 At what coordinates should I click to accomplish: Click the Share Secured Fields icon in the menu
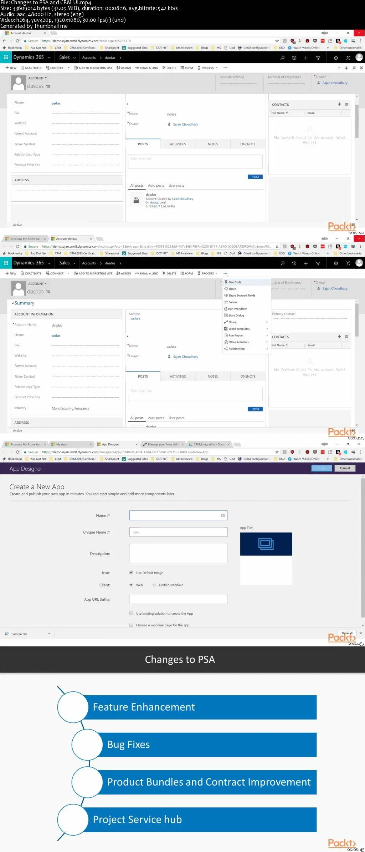[226, 296]
